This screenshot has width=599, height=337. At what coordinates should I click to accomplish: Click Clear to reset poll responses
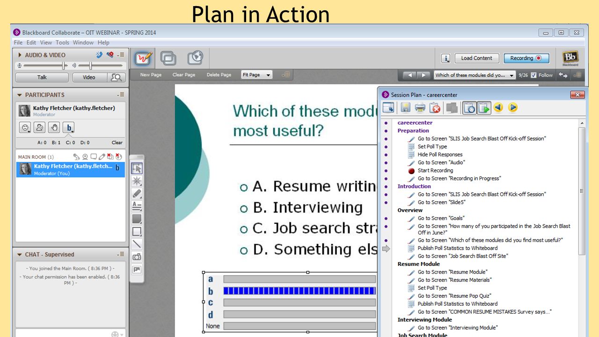[117, 142]
